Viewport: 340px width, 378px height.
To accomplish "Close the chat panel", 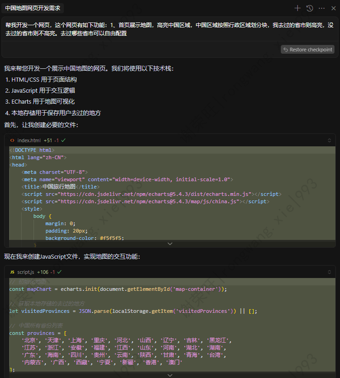I will 334,8.
